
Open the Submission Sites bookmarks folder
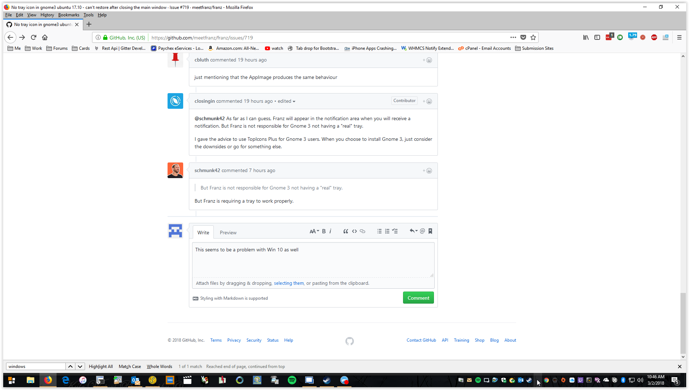coord(534,48)
